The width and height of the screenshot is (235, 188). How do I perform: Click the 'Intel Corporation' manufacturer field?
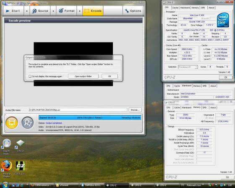pos(206,94)
